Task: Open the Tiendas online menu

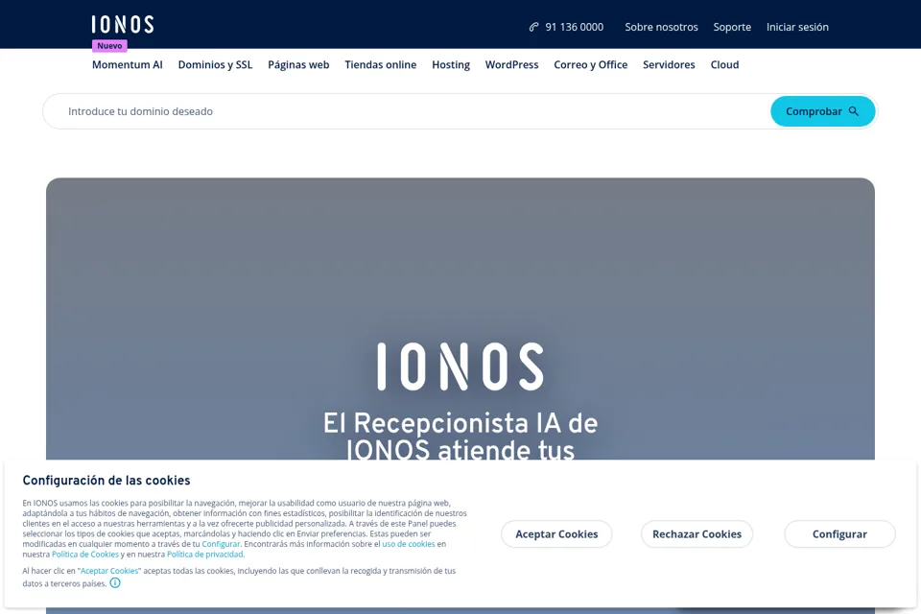Action: click(x=381, y=64)
